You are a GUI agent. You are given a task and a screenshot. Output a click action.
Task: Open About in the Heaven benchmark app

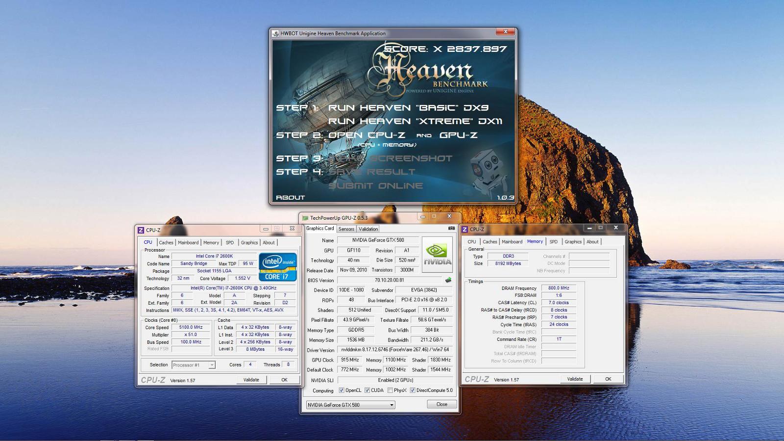coord(291,197)
